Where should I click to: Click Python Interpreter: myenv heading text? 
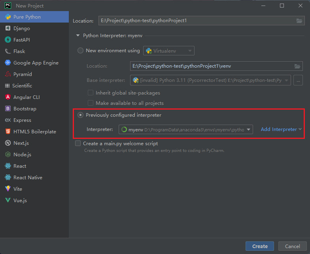(x=113, y=36)
